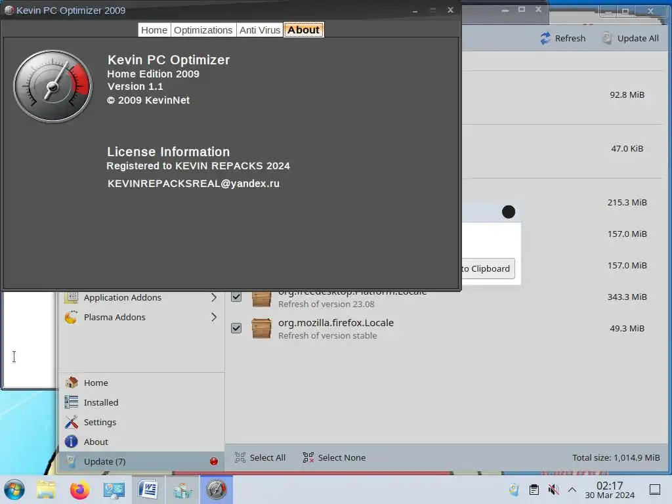Click the tools icon beside Settings
The width and height of the screenshot is (672, 504).
tap(71, 422)
